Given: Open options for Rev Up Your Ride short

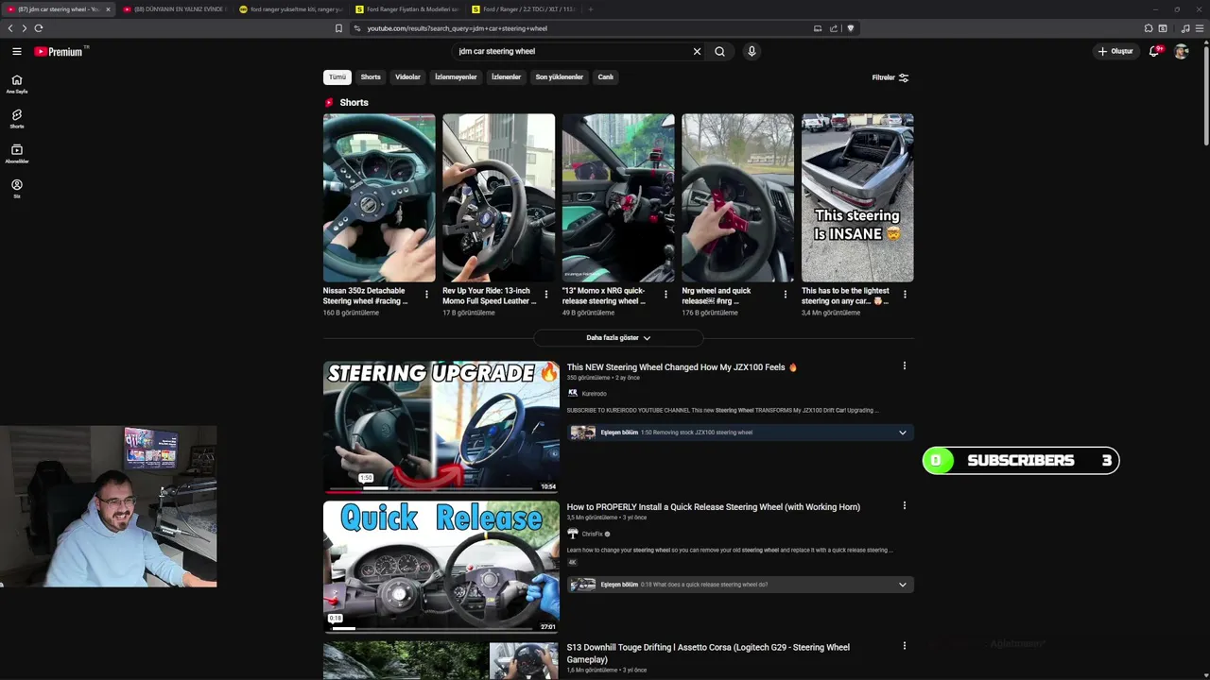Looking at the screenshot, I should [x=545, y=295].
